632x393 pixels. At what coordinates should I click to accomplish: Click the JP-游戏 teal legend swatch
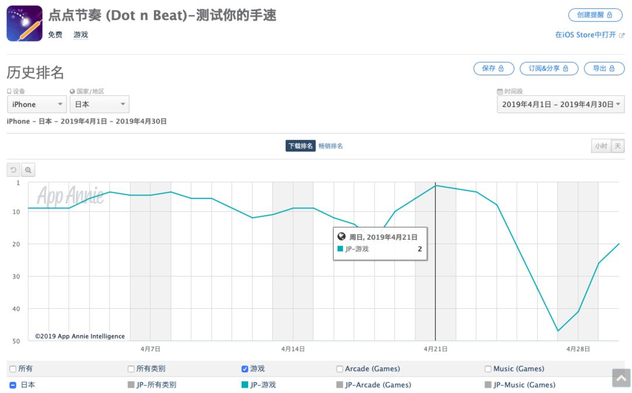[245, 385]
